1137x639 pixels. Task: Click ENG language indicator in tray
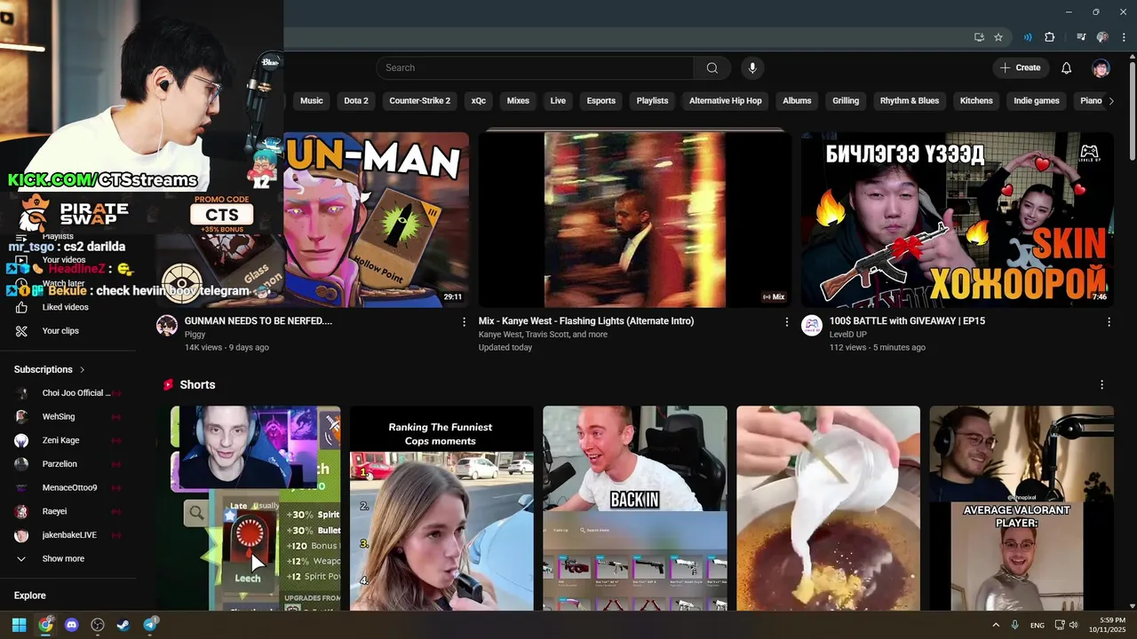(x=1037, y=626)
